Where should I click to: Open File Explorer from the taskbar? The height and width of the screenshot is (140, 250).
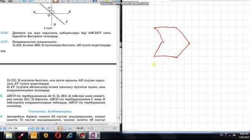click(9, 136)
